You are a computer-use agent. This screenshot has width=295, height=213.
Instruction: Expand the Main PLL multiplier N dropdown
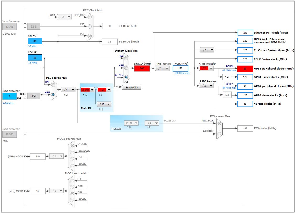(x=88, y=90)
